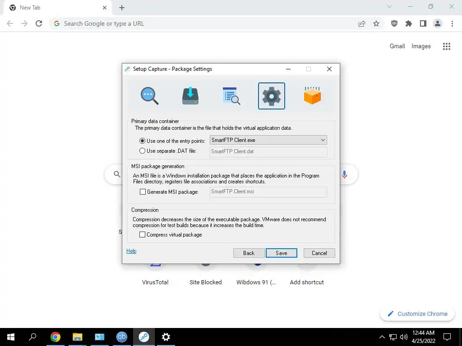This screenshot has width=462, height=346.
Task: Open Chrome extensions puzzle icon
Action: [x=409, y=23]
